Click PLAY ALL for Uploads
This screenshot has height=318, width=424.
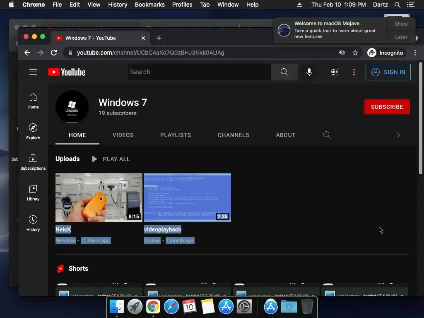111,159
